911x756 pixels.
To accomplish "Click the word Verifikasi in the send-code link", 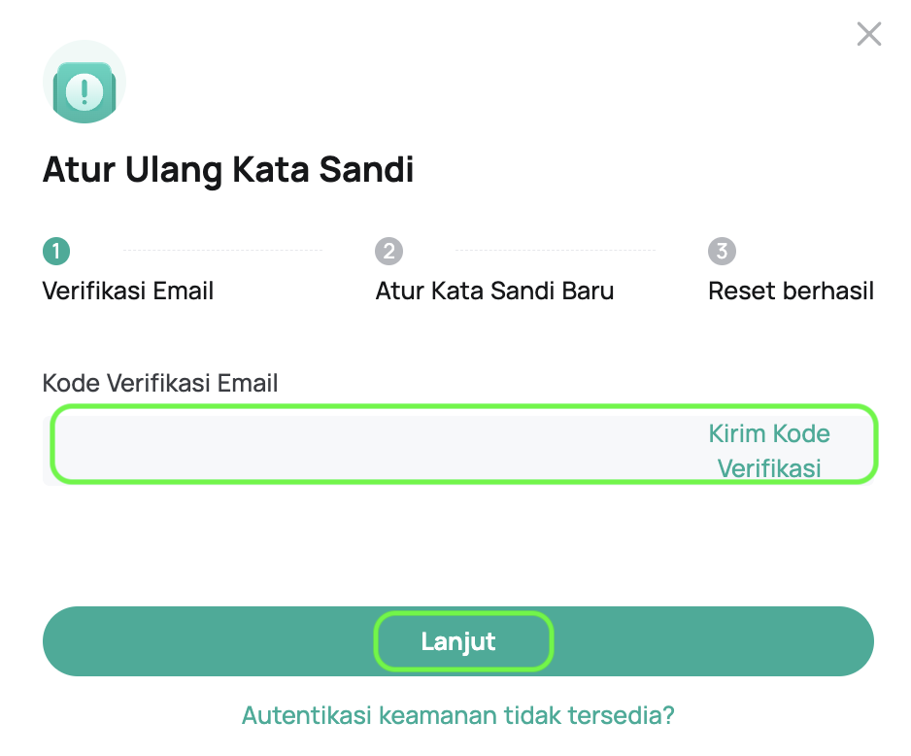I will point(769,468).
